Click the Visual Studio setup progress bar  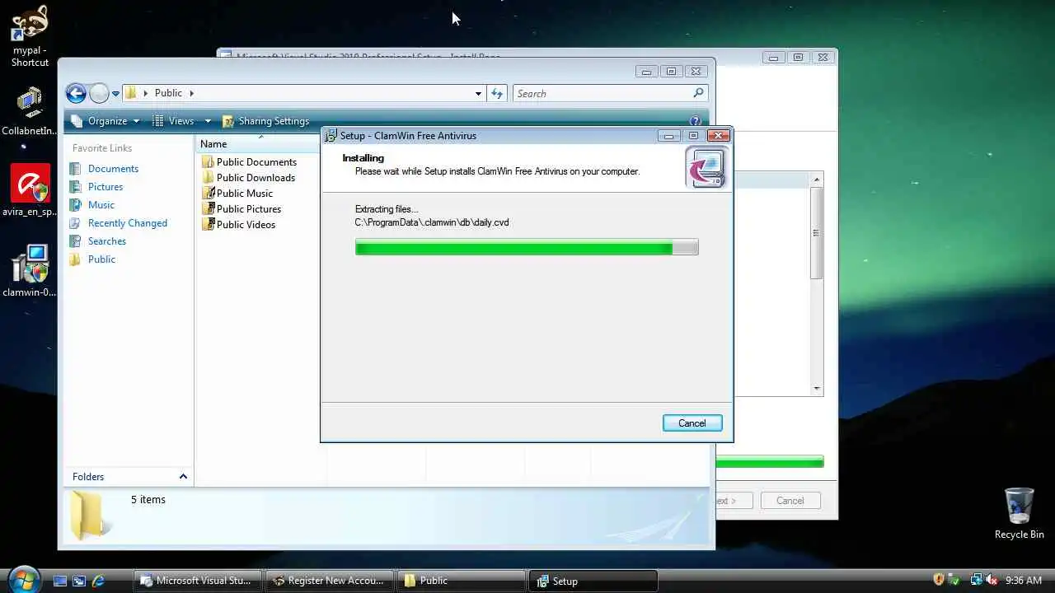[x=770, y=463]
